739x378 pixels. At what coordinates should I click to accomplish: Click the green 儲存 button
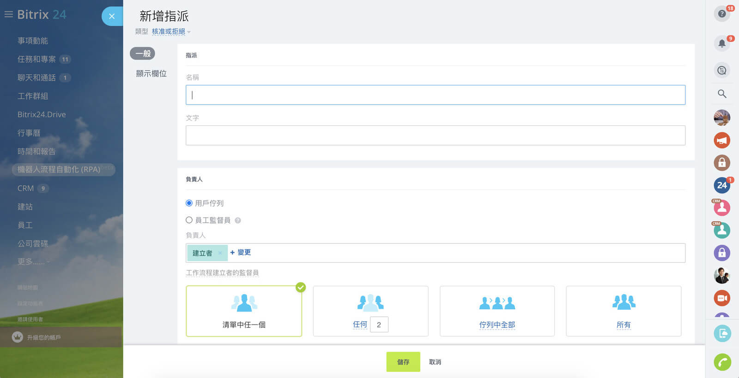pos(403,362)
